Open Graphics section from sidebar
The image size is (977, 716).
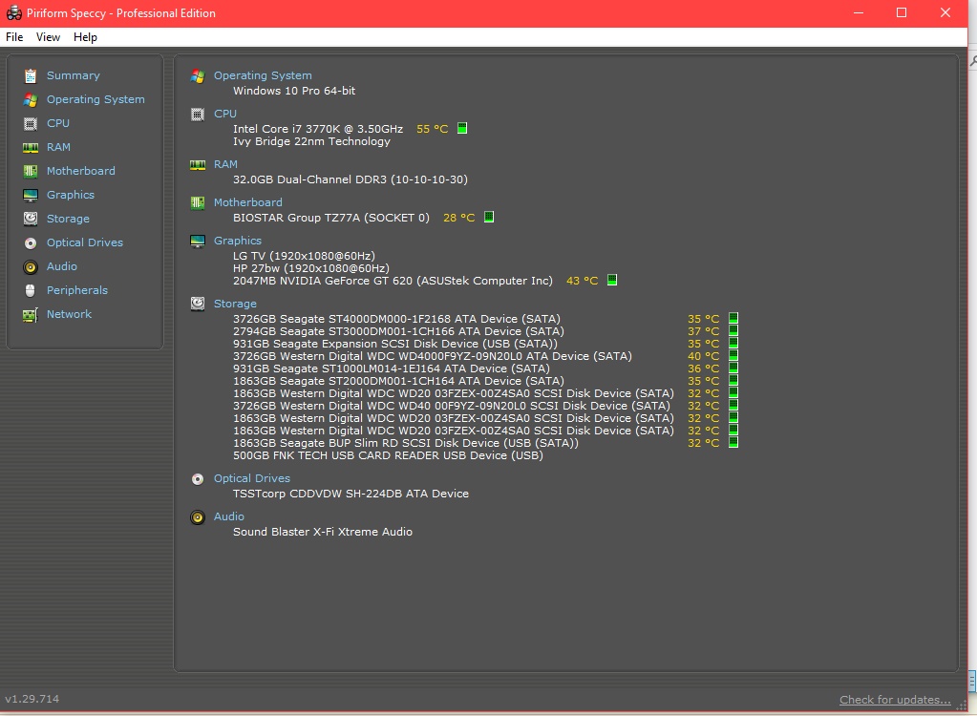point(71,195)
